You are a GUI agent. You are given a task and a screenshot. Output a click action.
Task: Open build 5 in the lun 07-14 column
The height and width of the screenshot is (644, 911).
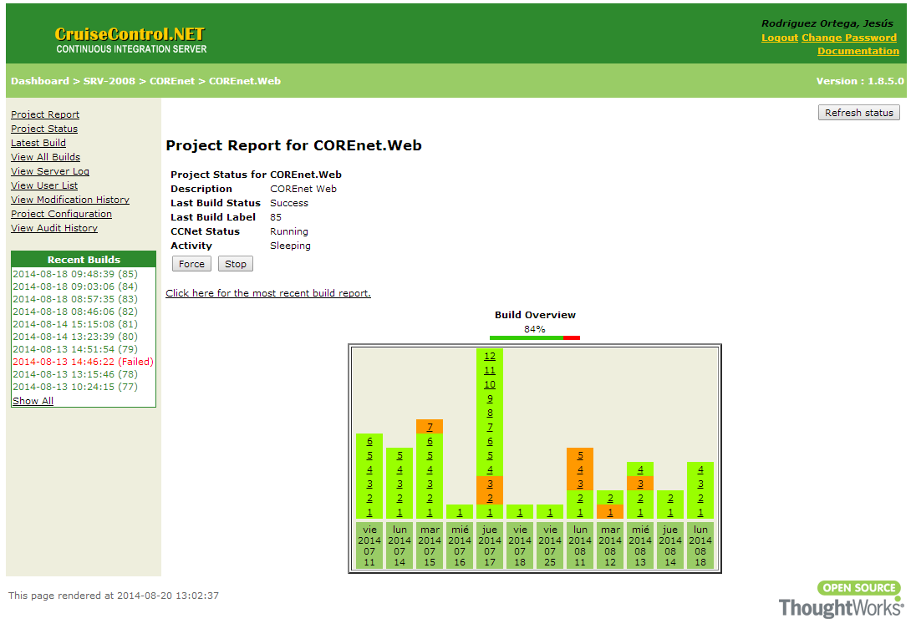[x=400, y=456]
